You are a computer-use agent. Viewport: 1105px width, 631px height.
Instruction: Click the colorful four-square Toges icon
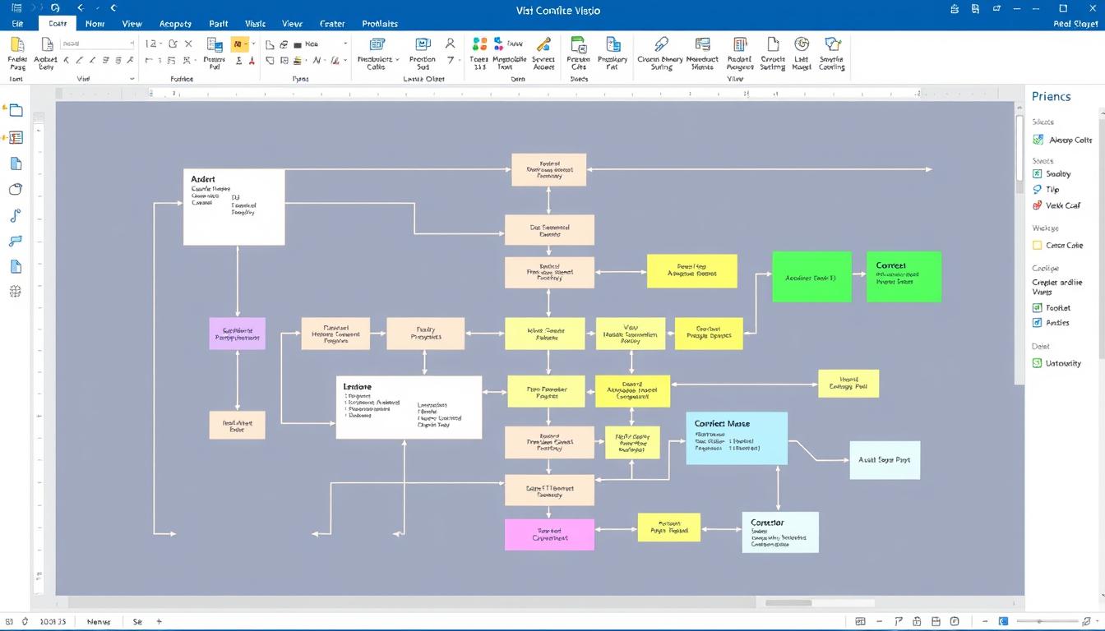coord(480,44)
